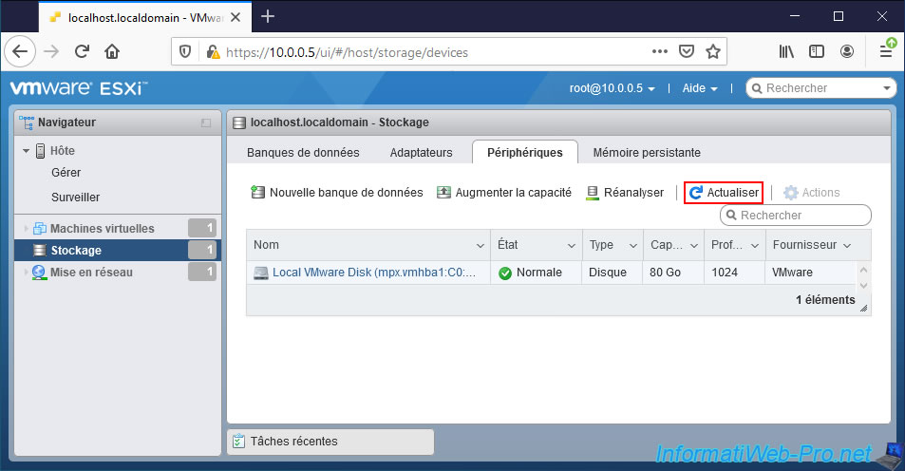This screenshot has width=905, height=471.
Task: Click Actualiser to refresh devices
Action: [x=724, y=192]
